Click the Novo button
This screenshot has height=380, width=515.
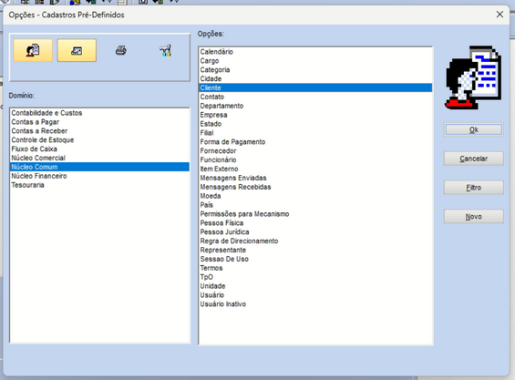(474, 217)
